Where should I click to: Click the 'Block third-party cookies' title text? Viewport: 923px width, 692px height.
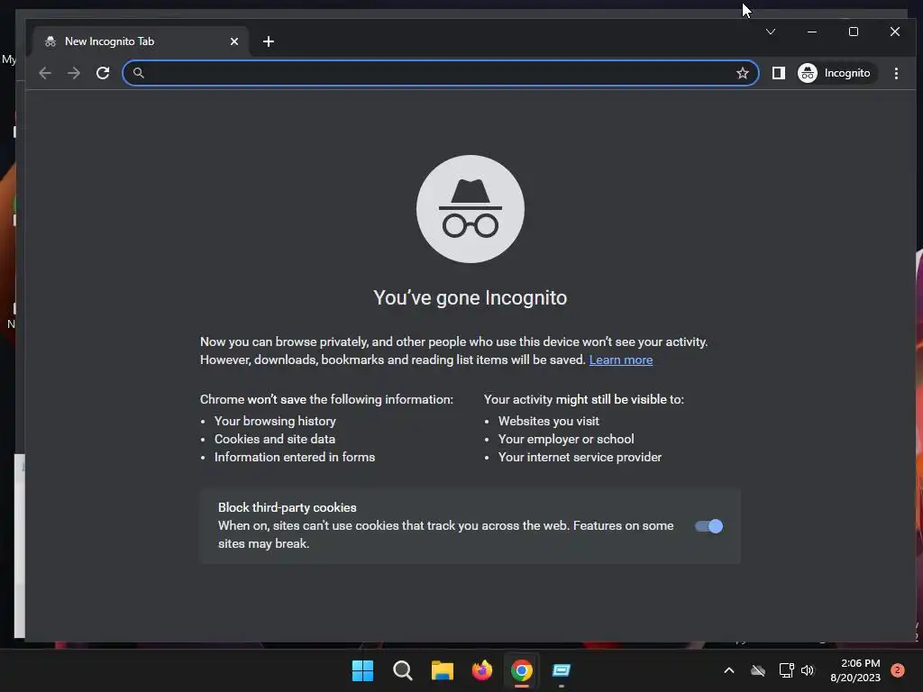tap(288, 507)
